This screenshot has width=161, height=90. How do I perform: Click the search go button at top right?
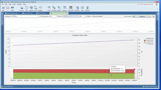click(156, 4)
